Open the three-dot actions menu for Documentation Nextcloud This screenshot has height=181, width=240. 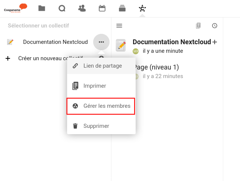(x=101, y=42)
